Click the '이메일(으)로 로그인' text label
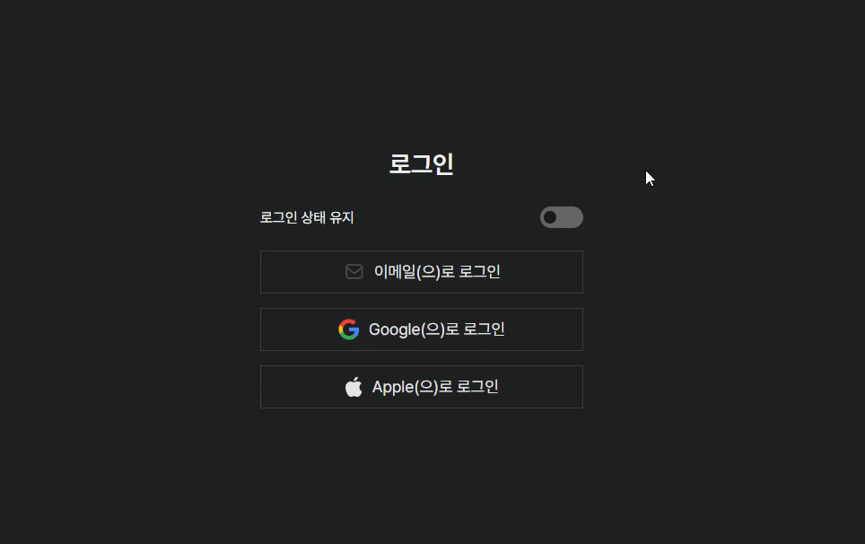This screenshot has width=865, height=544. point(437,271)
